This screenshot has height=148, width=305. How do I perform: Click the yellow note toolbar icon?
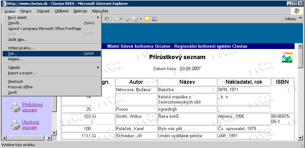point(147,19)
